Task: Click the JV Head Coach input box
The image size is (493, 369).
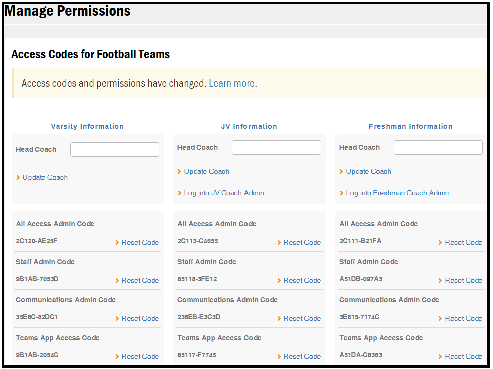Action: 277,147
